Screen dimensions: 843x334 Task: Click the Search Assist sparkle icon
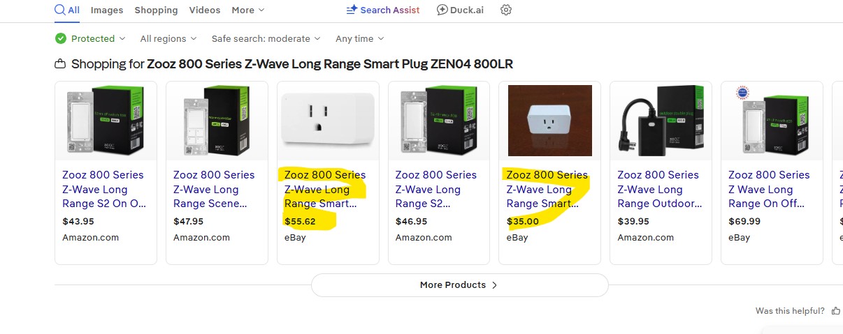(x=352, y=10)
